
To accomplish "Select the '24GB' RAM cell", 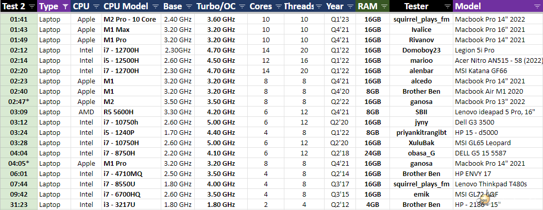I will [x=372, y=153].
